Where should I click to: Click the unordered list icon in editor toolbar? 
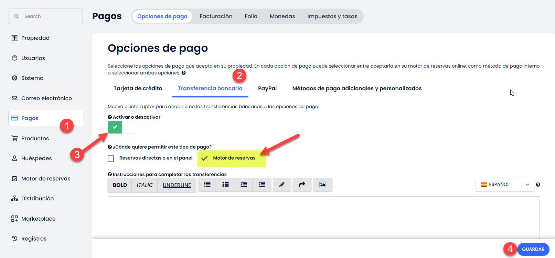tap(207, 185)
